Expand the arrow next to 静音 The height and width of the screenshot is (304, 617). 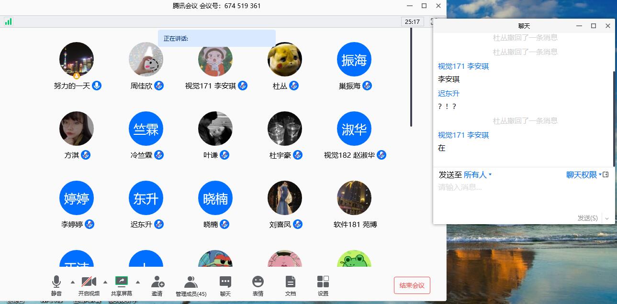[73, 282]
